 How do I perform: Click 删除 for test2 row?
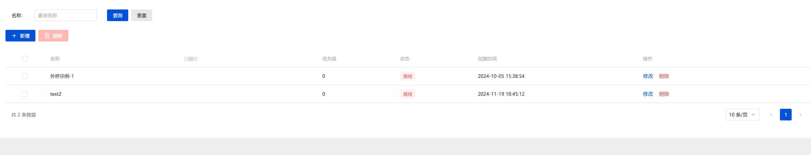pyautogui.click(x=664, y=94)
